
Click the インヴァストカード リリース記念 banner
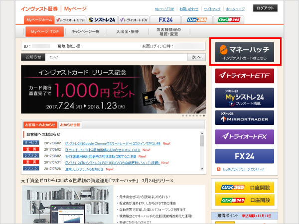(x=114, y=89)
